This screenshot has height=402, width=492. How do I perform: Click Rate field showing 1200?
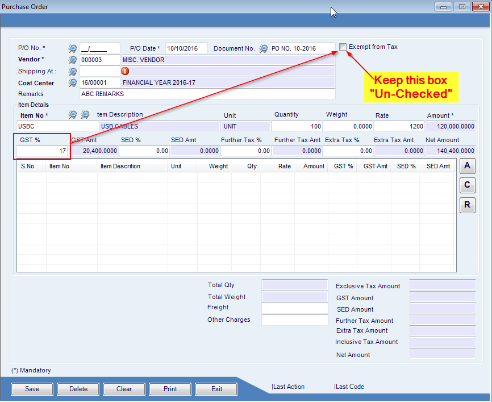click(399, 126)
